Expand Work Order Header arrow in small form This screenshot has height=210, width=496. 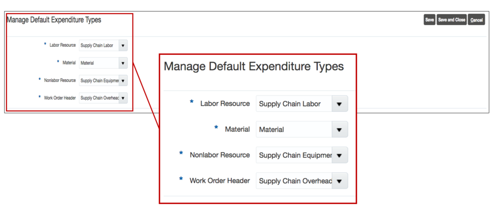123,98
